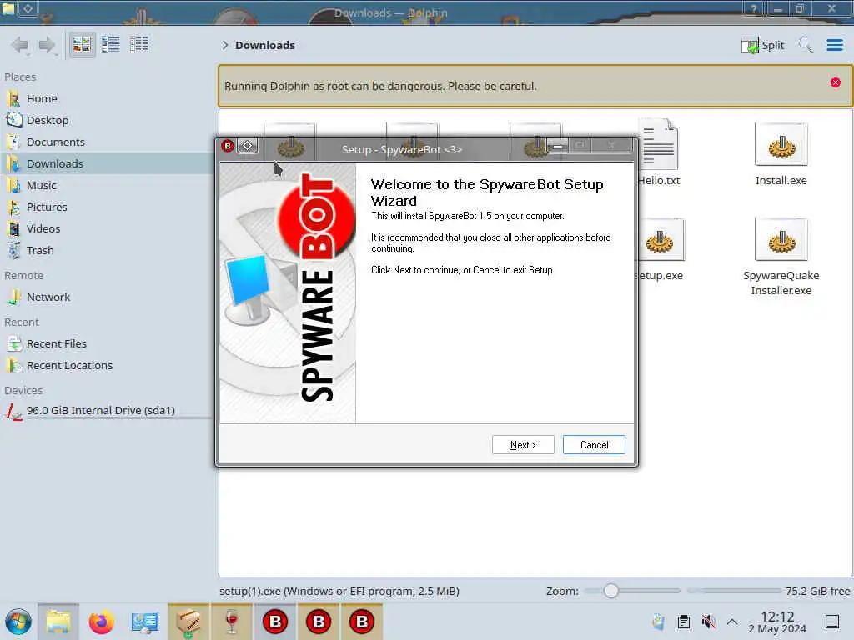Switch to first SpywareBot taskbar entry

[x=275, y=622]
